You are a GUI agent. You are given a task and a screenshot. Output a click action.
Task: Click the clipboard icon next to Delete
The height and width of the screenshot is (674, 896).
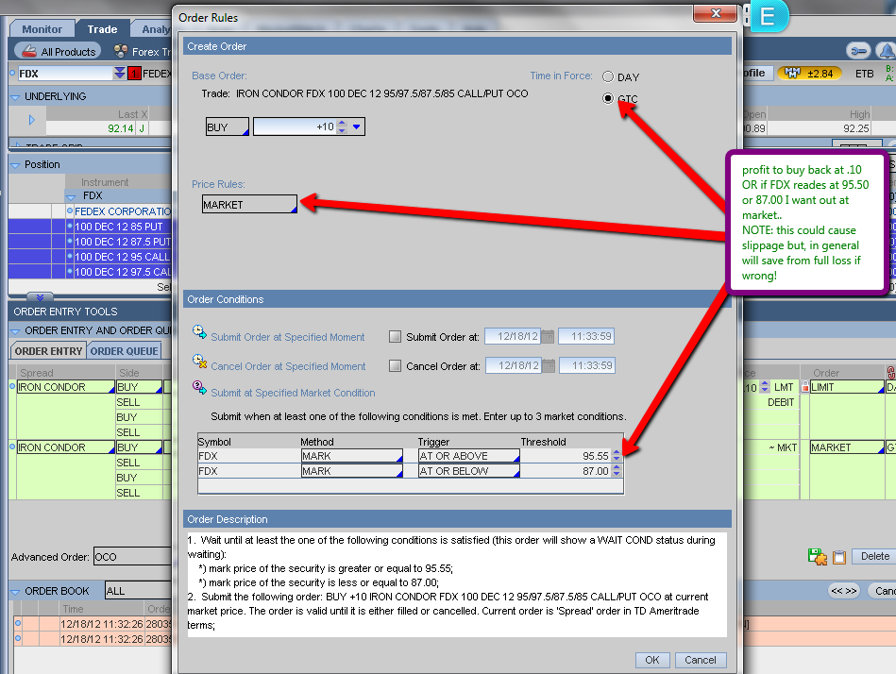tap(838, 557)
